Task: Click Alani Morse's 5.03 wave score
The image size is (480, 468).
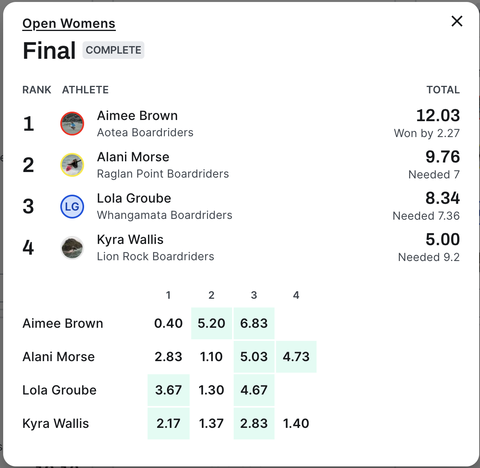Action: [254, 357]
